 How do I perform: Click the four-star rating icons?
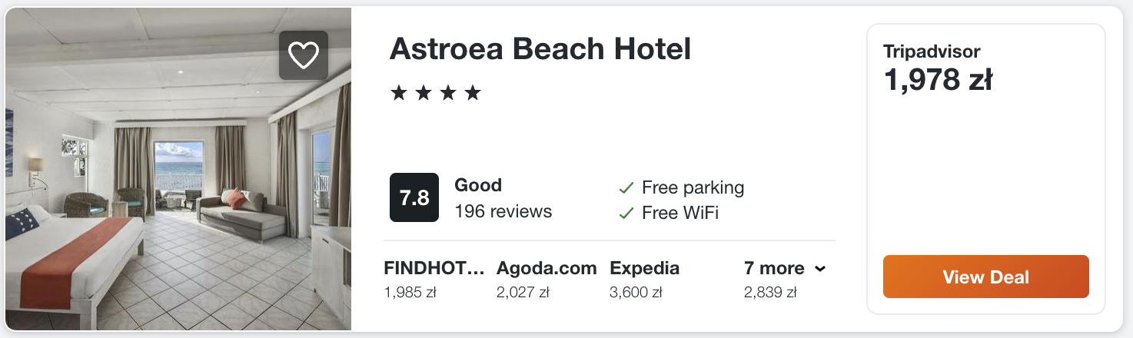[435, 94]
